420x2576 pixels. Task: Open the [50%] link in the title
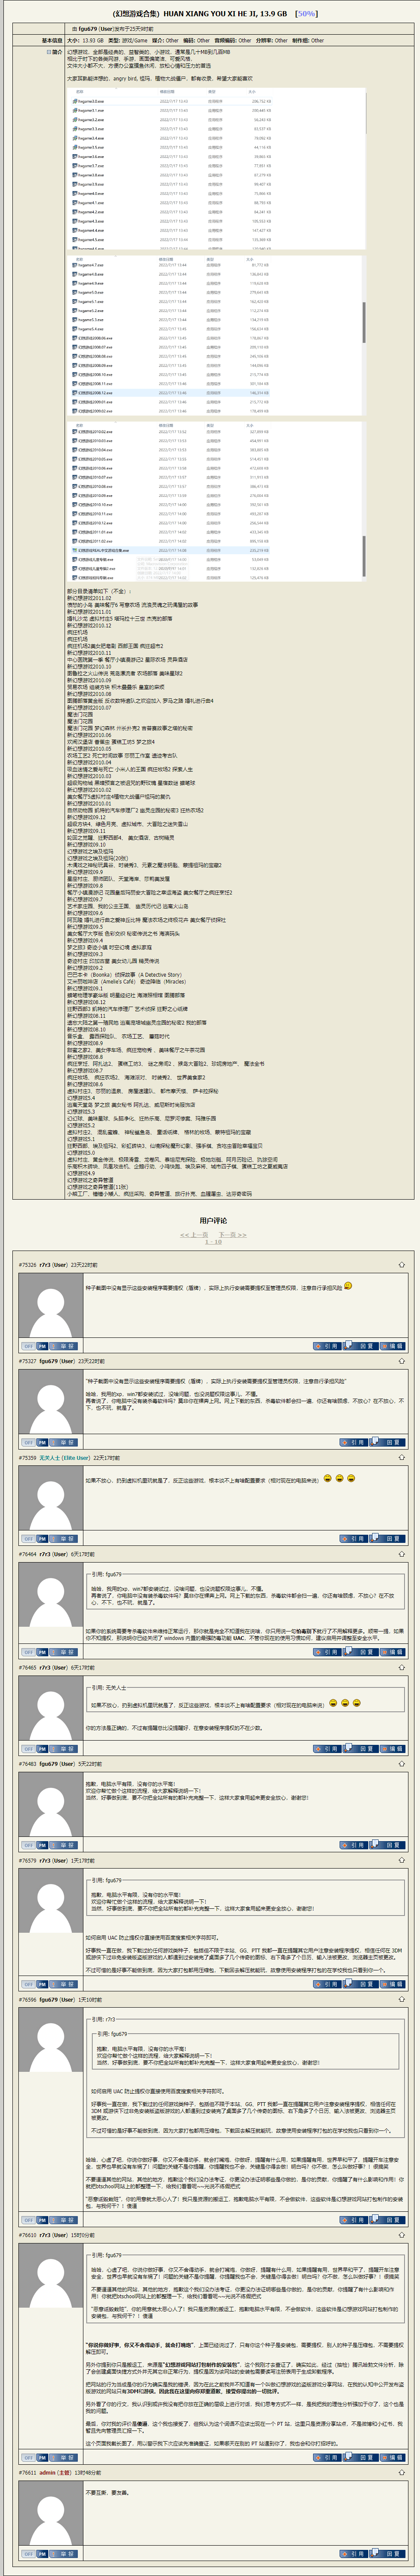click(305, 14)
